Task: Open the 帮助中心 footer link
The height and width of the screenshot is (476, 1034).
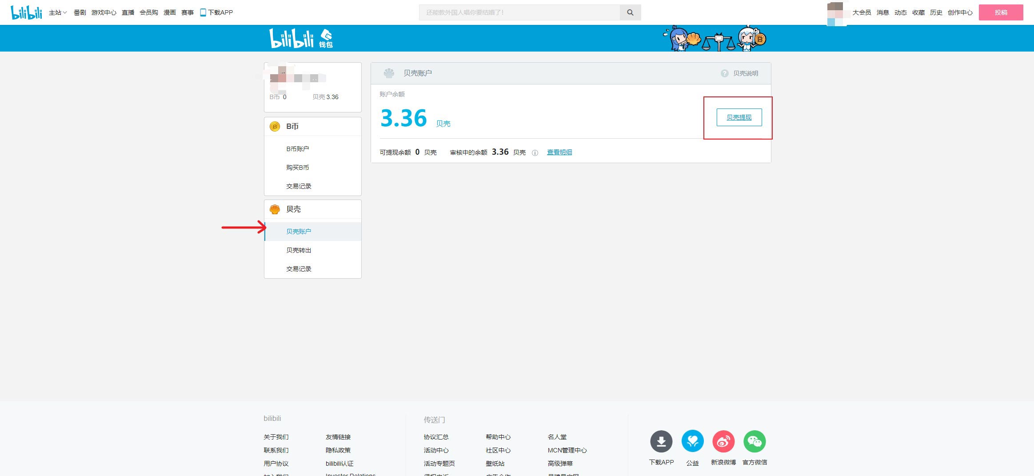Action: click(498, 437)
